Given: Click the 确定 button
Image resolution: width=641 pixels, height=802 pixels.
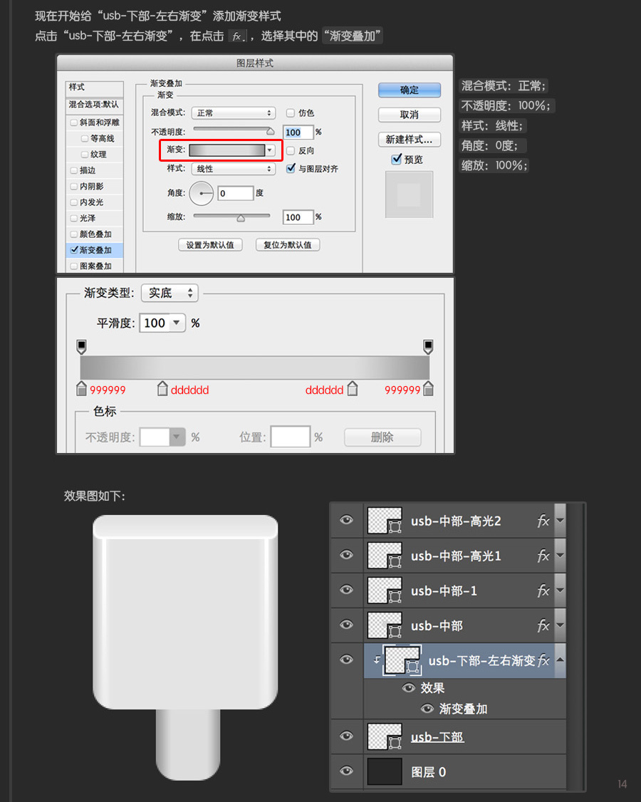Looking at the screenshot, I should tap(410, 90).
